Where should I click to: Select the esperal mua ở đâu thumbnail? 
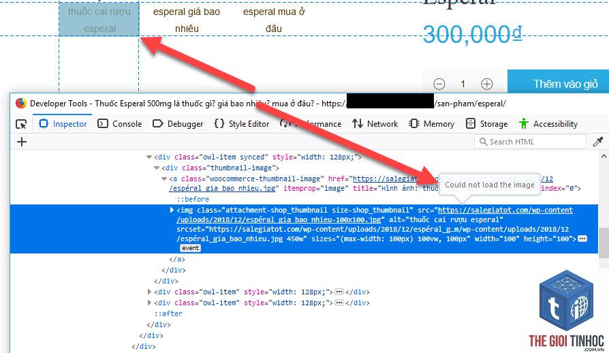(274, 19)
